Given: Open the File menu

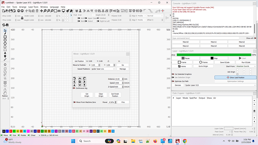Looking at the screenshot, I should click(3, 7).
